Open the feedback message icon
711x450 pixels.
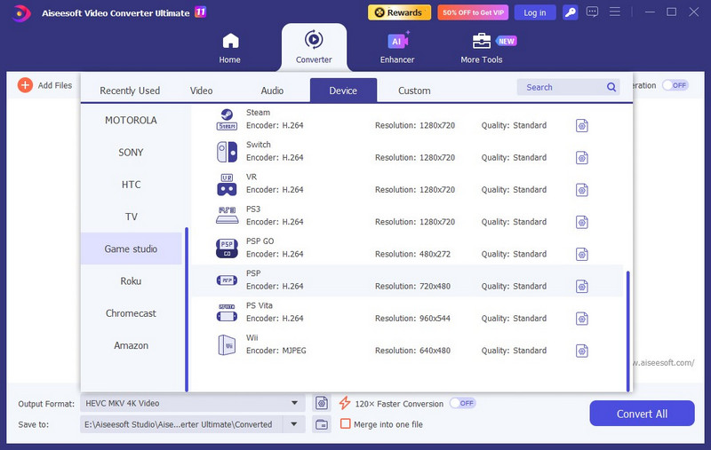(592, 12)
